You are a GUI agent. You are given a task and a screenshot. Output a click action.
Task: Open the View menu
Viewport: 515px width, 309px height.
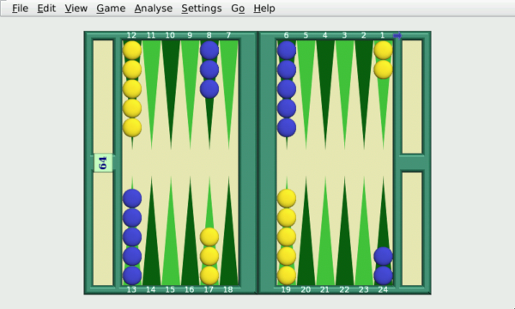pos(76,9)
